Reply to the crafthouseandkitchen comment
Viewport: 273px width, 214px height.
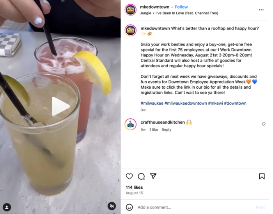tap(167, 130)
